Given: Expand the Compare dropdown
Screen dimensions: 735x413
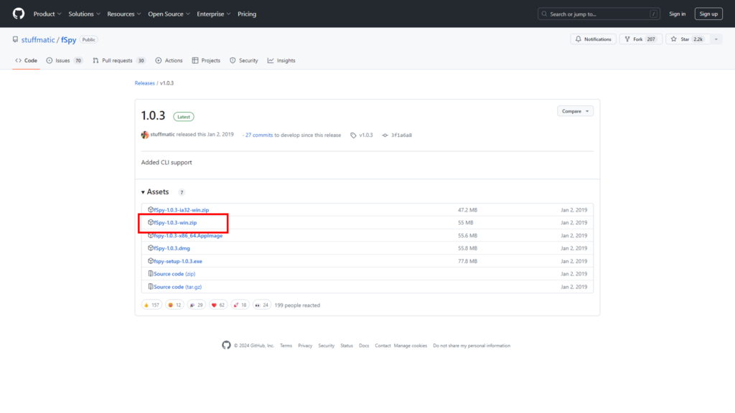Looking at the screenshot, I should pos(575,111).
